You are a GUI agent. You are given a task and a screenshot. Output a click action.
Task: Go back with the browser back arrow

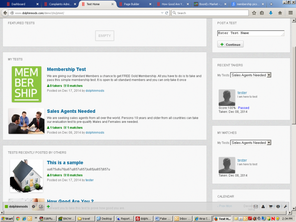[5, 13]
